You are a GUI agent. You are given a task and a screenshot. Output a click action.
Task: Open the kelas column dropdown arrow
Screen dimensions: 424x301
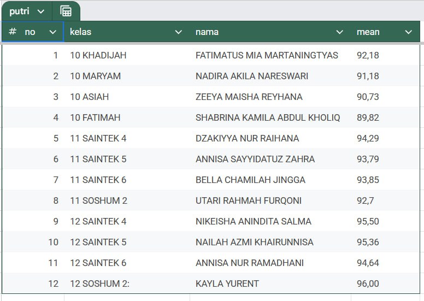[178, 32]
